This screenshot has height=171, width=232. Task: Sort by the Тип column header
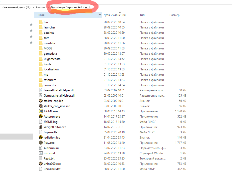click(x=153, y=15)
